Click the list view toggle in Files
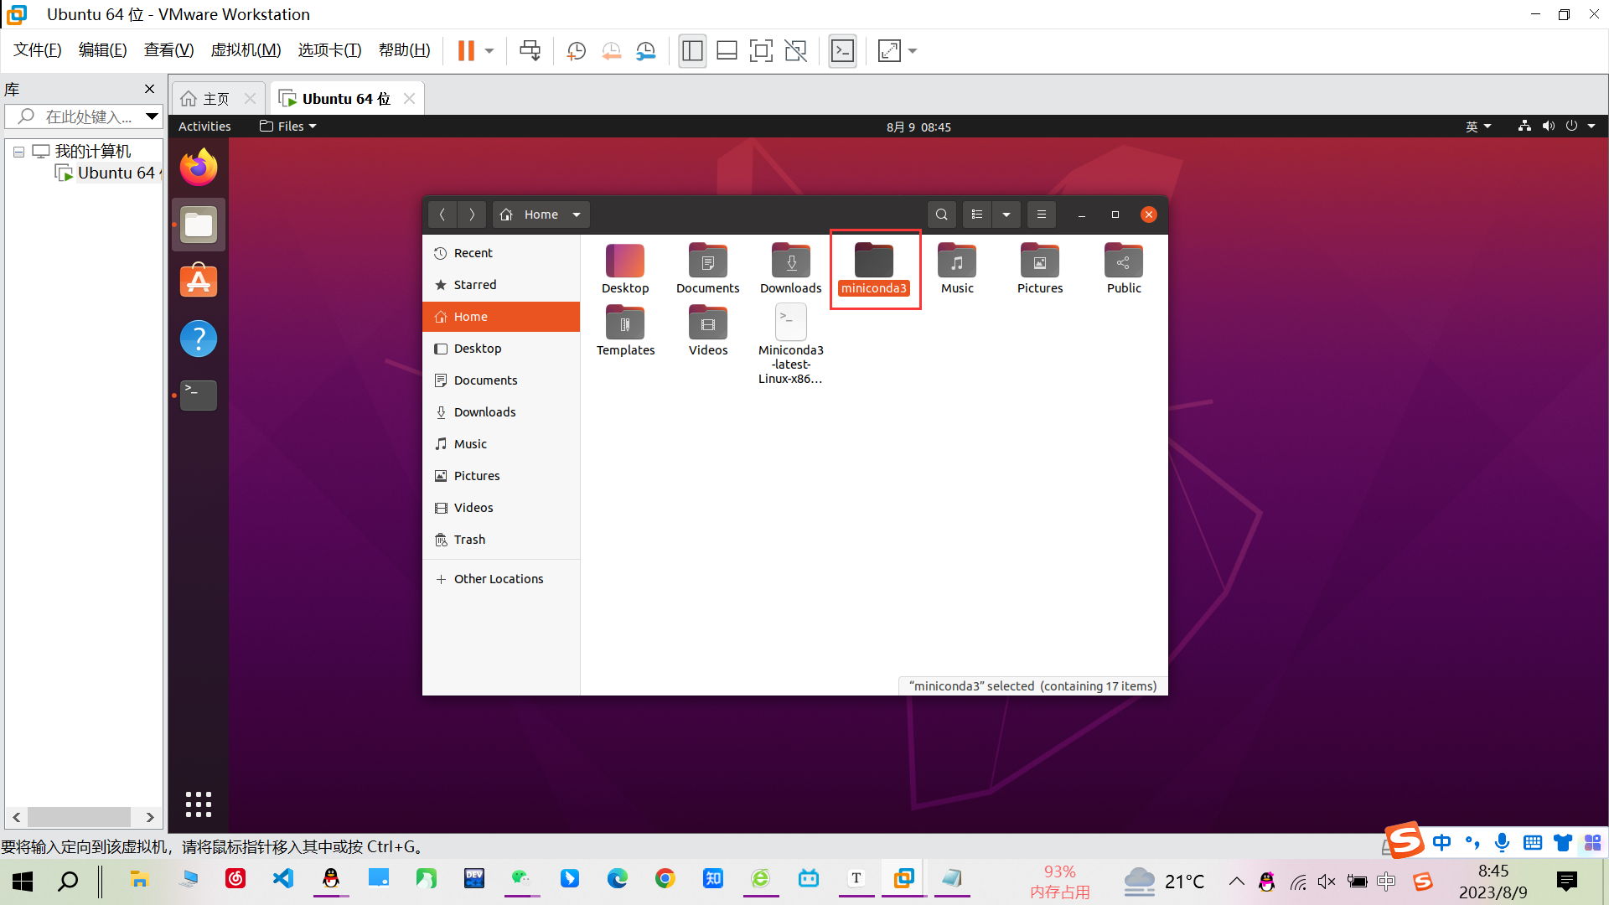The width and height of the screenshot is (1609, 905). [975, 215]
